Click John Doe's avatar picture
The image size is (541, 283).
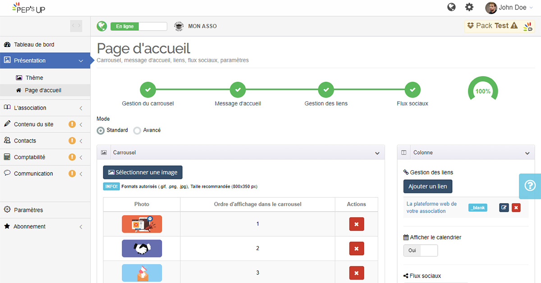[491, 8]
